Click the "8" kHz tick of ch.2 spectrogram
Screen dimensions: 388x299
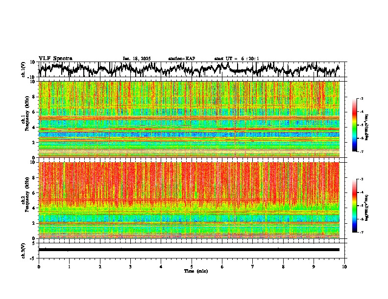(34, 178)
